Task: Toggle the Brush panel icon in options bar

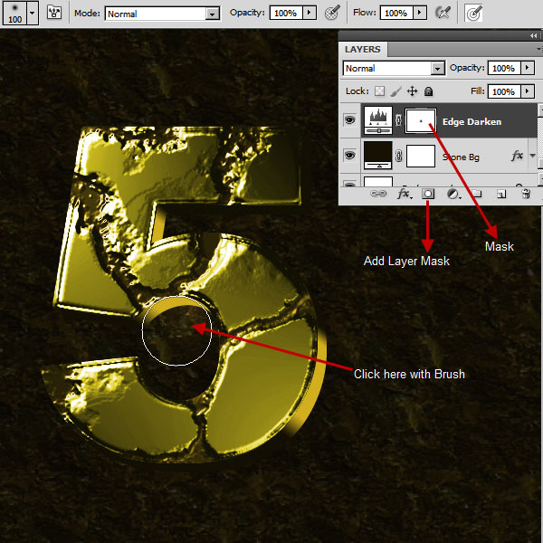Action: [x=54, y=13]
